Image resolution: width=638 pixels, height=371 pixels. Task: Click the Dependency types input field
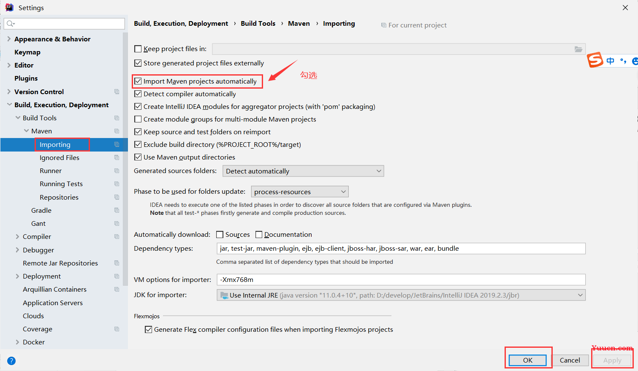(401, 249)
